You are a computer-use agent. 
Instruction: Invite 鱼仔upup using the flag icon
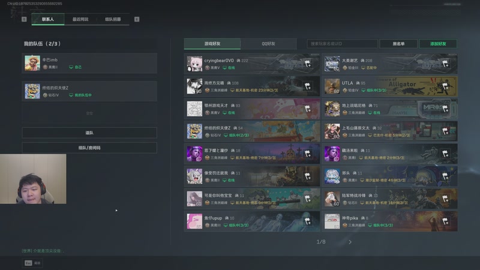coord(308,221)
